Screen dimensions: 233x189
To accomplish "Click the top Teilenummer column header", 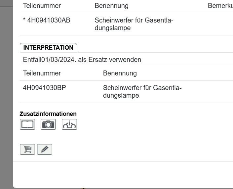I will 42,6.
